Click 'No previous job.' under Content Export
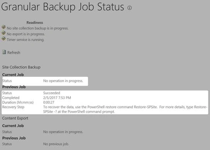This screenshot has height=150, width=210. point(56,144)
